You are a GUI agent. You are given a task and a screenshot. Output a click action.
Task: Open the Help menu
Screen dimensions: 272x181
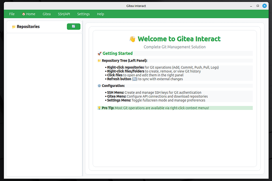(101, 14)
